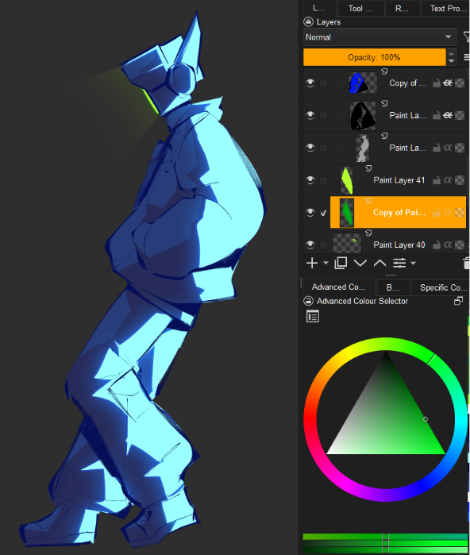Screen dimensions: 470x555
Task: Lock the 'Paint La...' layer with black thumbnail
Action: (x=437, y=115)
